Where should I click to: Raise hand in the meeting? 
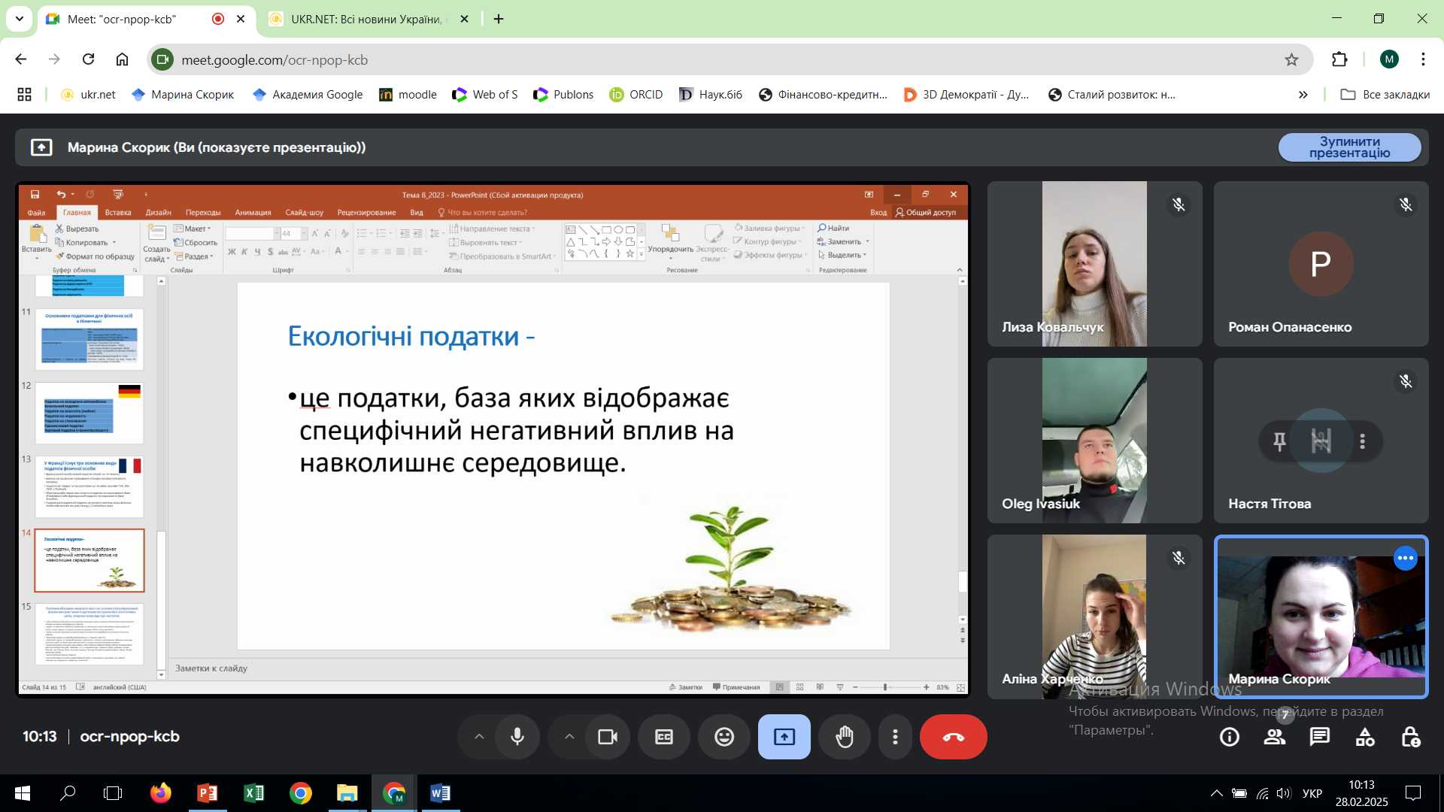tap(845, 737)
